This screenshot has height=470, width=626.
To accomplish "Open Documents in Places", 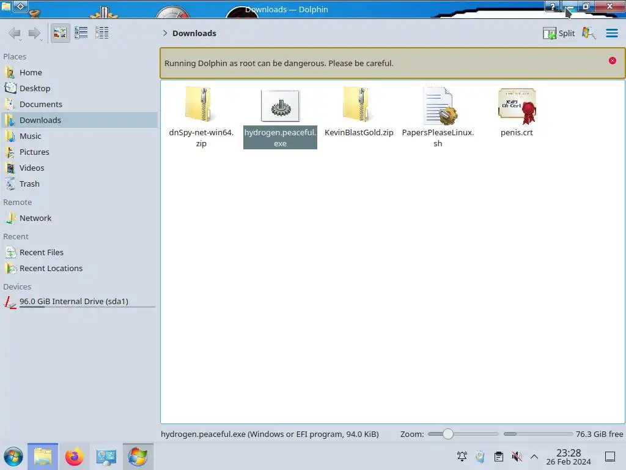I will pos(80,104).
